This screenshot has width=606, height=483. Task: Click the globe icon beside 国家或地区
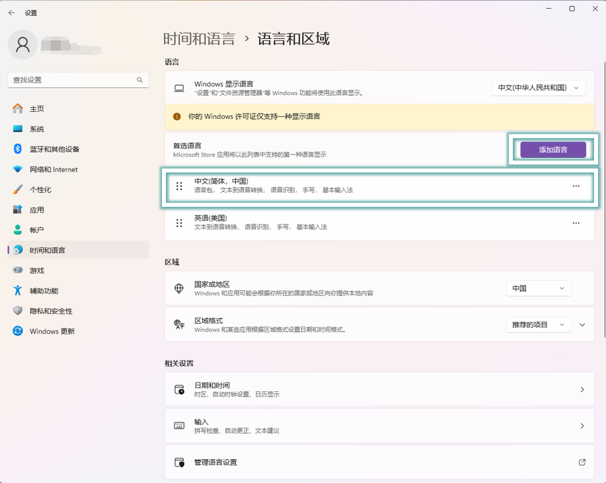pos(179,288)
